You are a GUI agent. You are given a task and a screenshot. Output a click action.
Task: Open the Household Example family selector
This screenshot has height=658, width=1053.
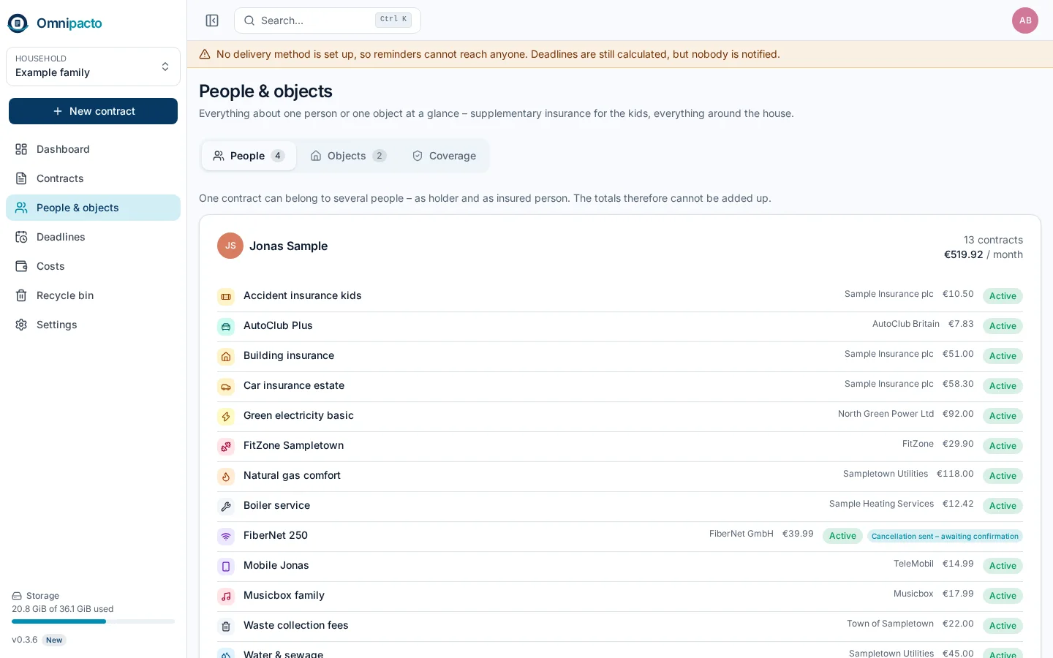pyautogui.click(x=93, y=67)
